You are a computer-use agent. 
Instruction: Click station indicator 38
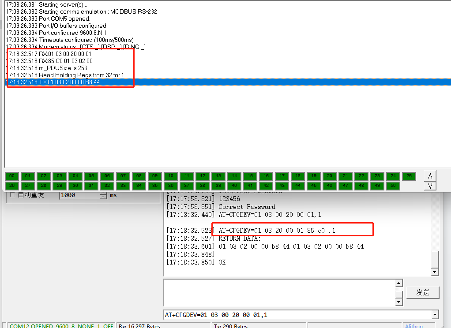(203, 186)
